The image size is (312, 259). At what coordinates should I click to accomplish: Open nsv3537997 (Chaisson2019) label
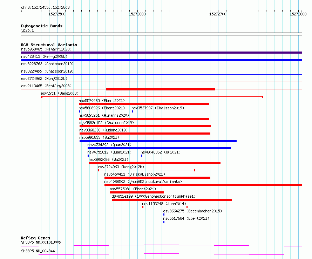[158, 108]
